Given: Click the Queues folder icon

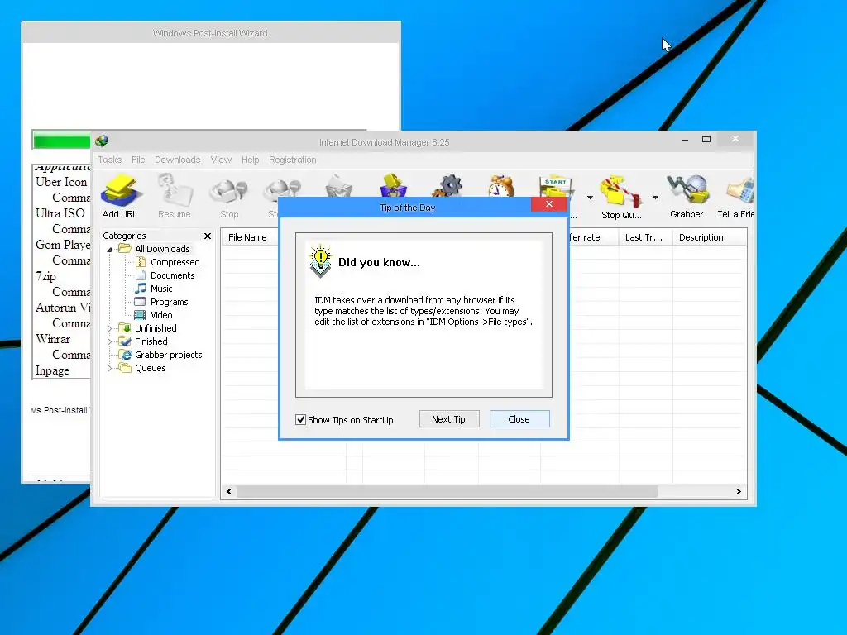Looking at the screenshot, I should [x=125, y=368].
